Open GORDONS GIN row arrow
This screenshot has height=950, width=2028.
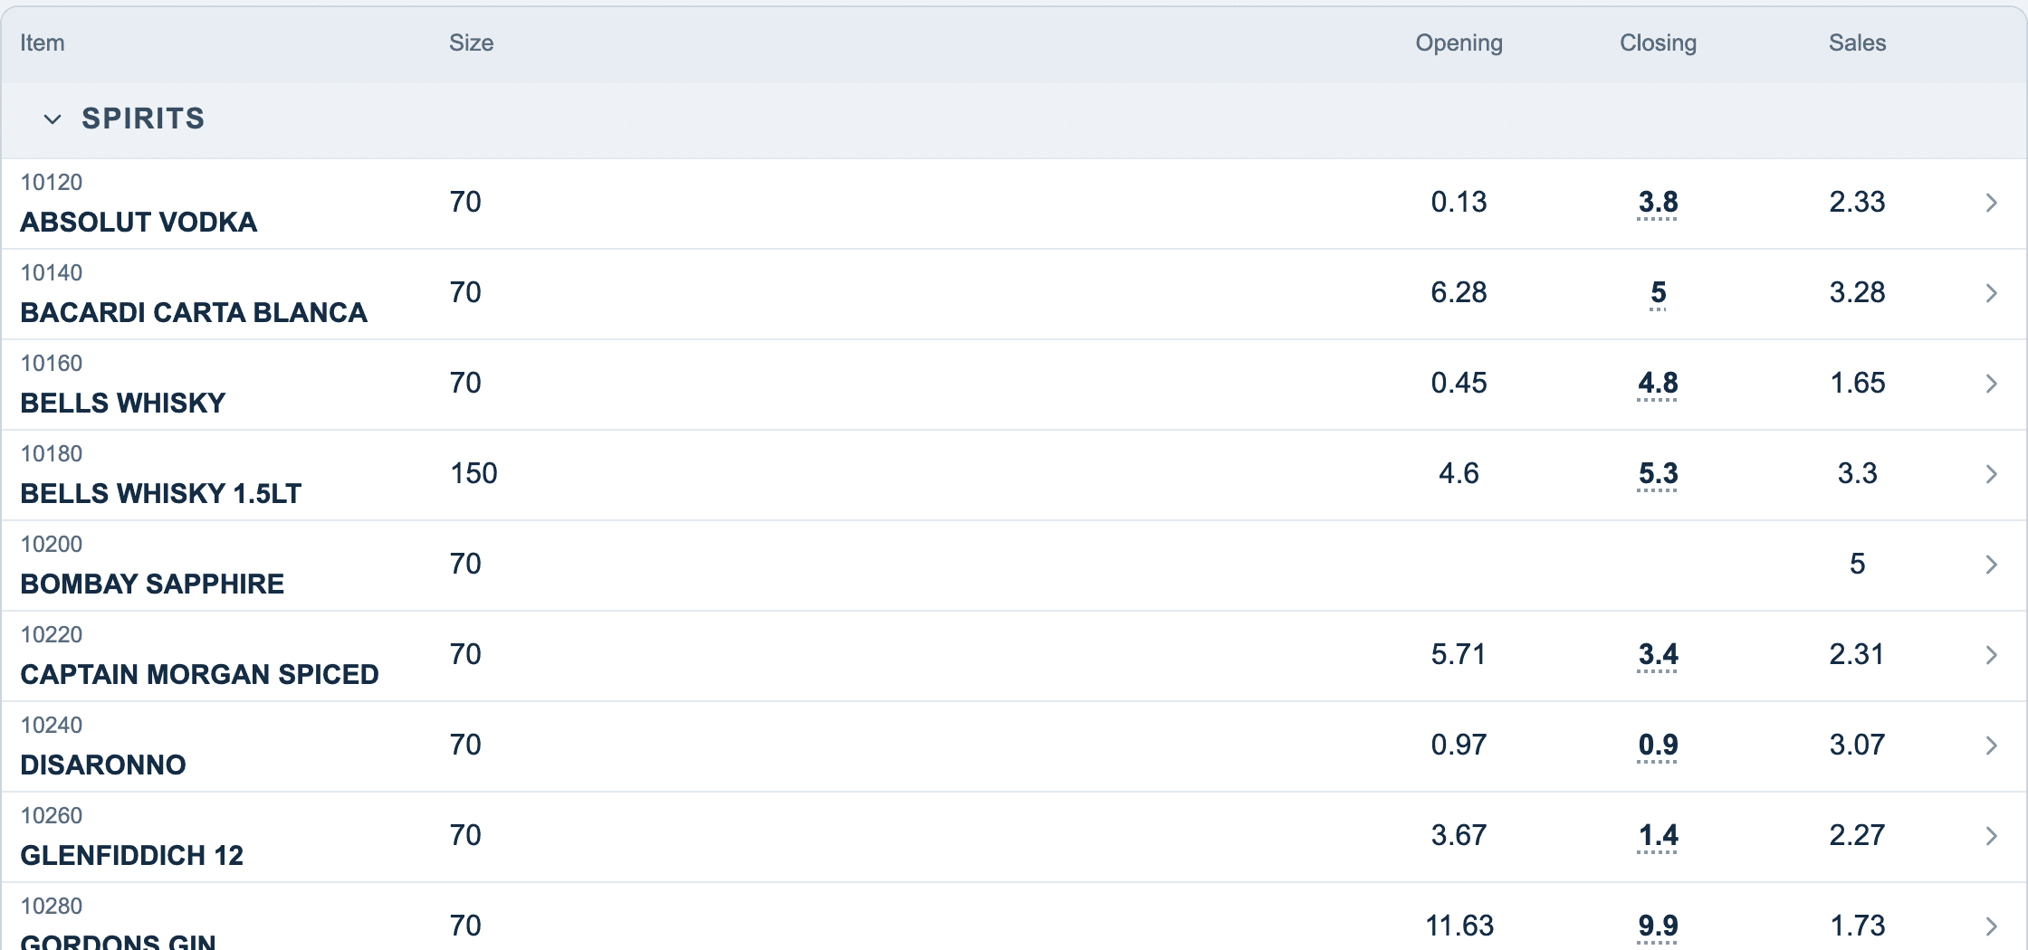tap(1991, 926)
